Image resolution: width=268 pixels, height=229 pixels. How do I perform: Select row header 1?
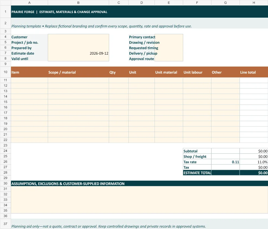click(x=5, y=12)
